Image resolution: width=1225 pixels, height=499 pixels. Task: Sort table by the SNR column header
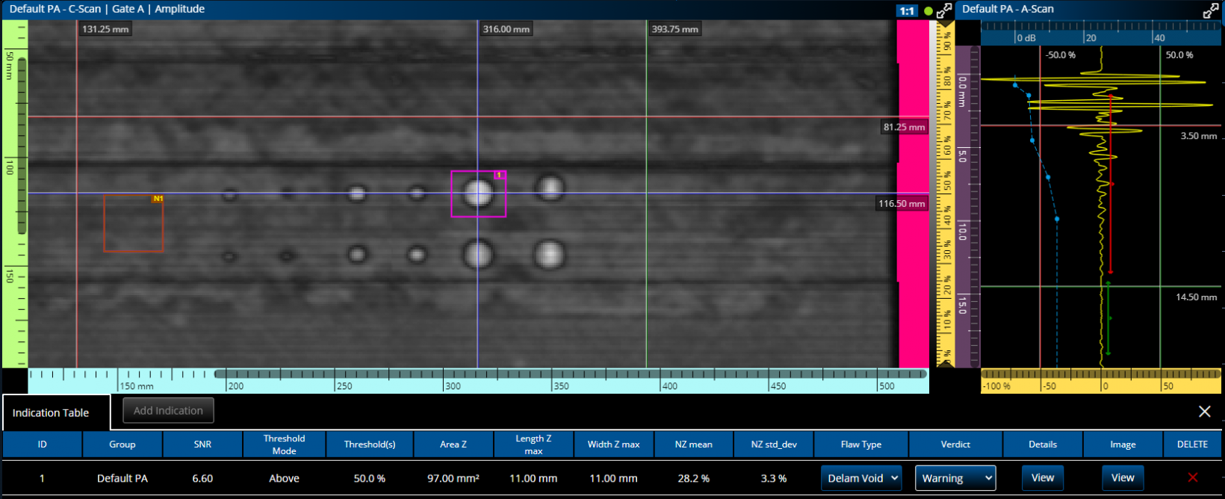202,444
